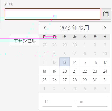112x111 pixels.
Task: Click the 木 Thursday column header
Action: pos(85,37)
